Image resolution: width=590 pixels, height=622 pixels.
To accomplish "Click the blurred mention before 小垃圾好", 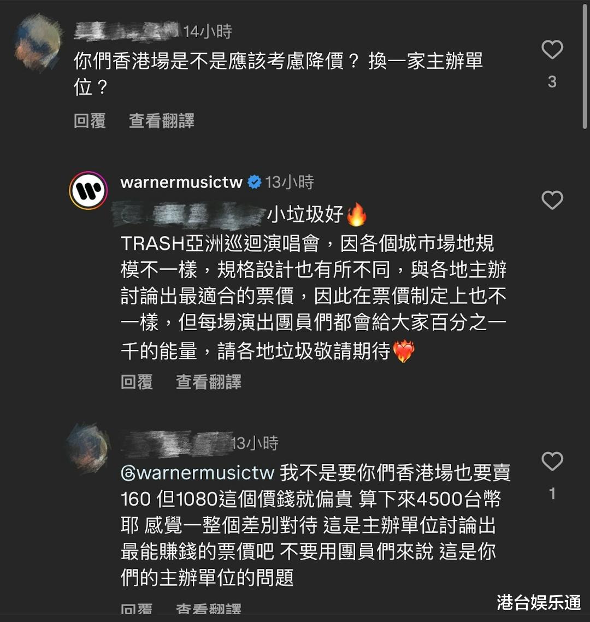I will click(x=188, y=215).
